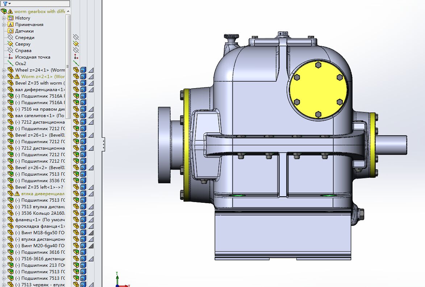Screen dimensions: 425x287
Task: Click appearance triangle for вал сателитов<1>
Action: coord(91,116)
